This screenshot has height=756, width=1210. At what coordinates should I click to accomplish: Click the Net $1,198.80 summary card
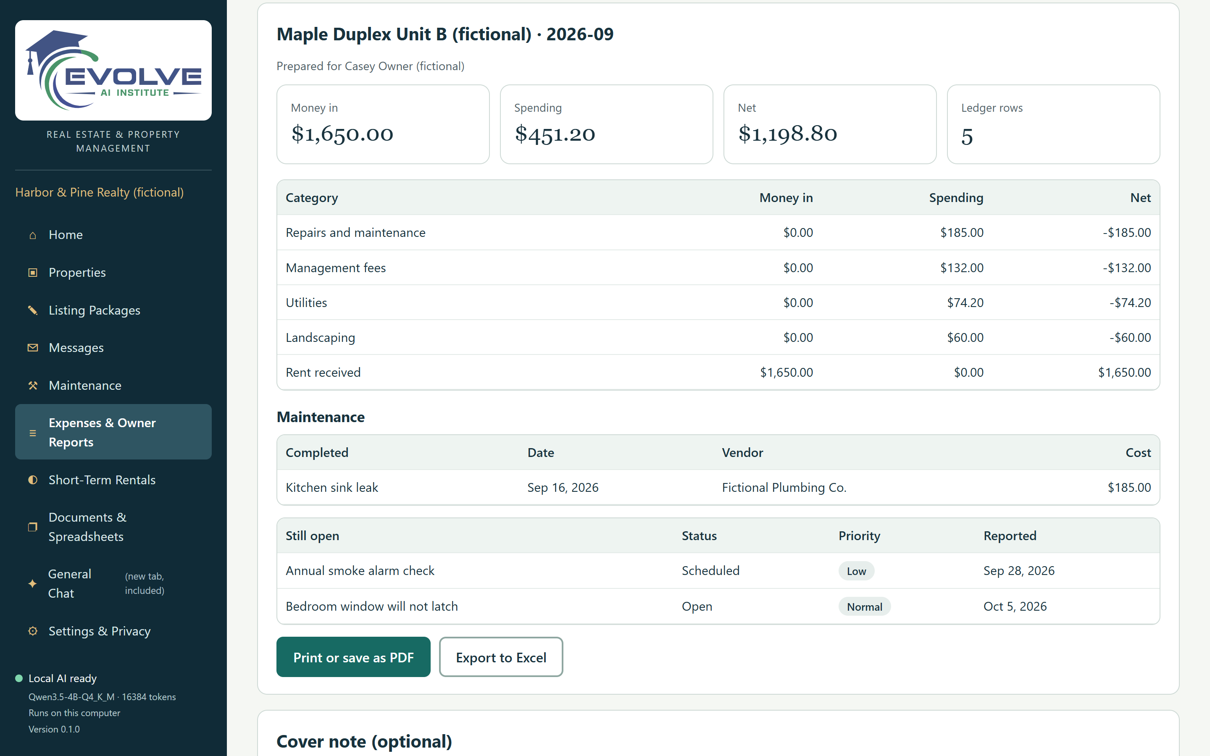[x=830, y=124]
